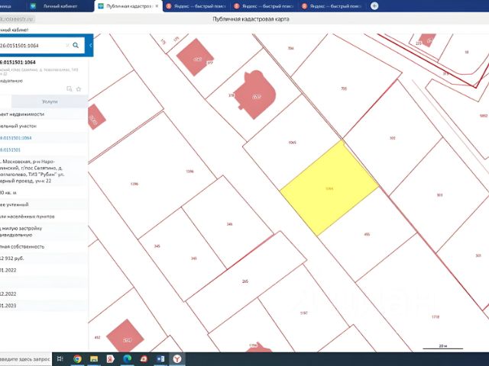This screenshot has height=366, width=489.
Task: Select parcel 705 on the map
Action: pyautogui.click(x=344, y=88)
